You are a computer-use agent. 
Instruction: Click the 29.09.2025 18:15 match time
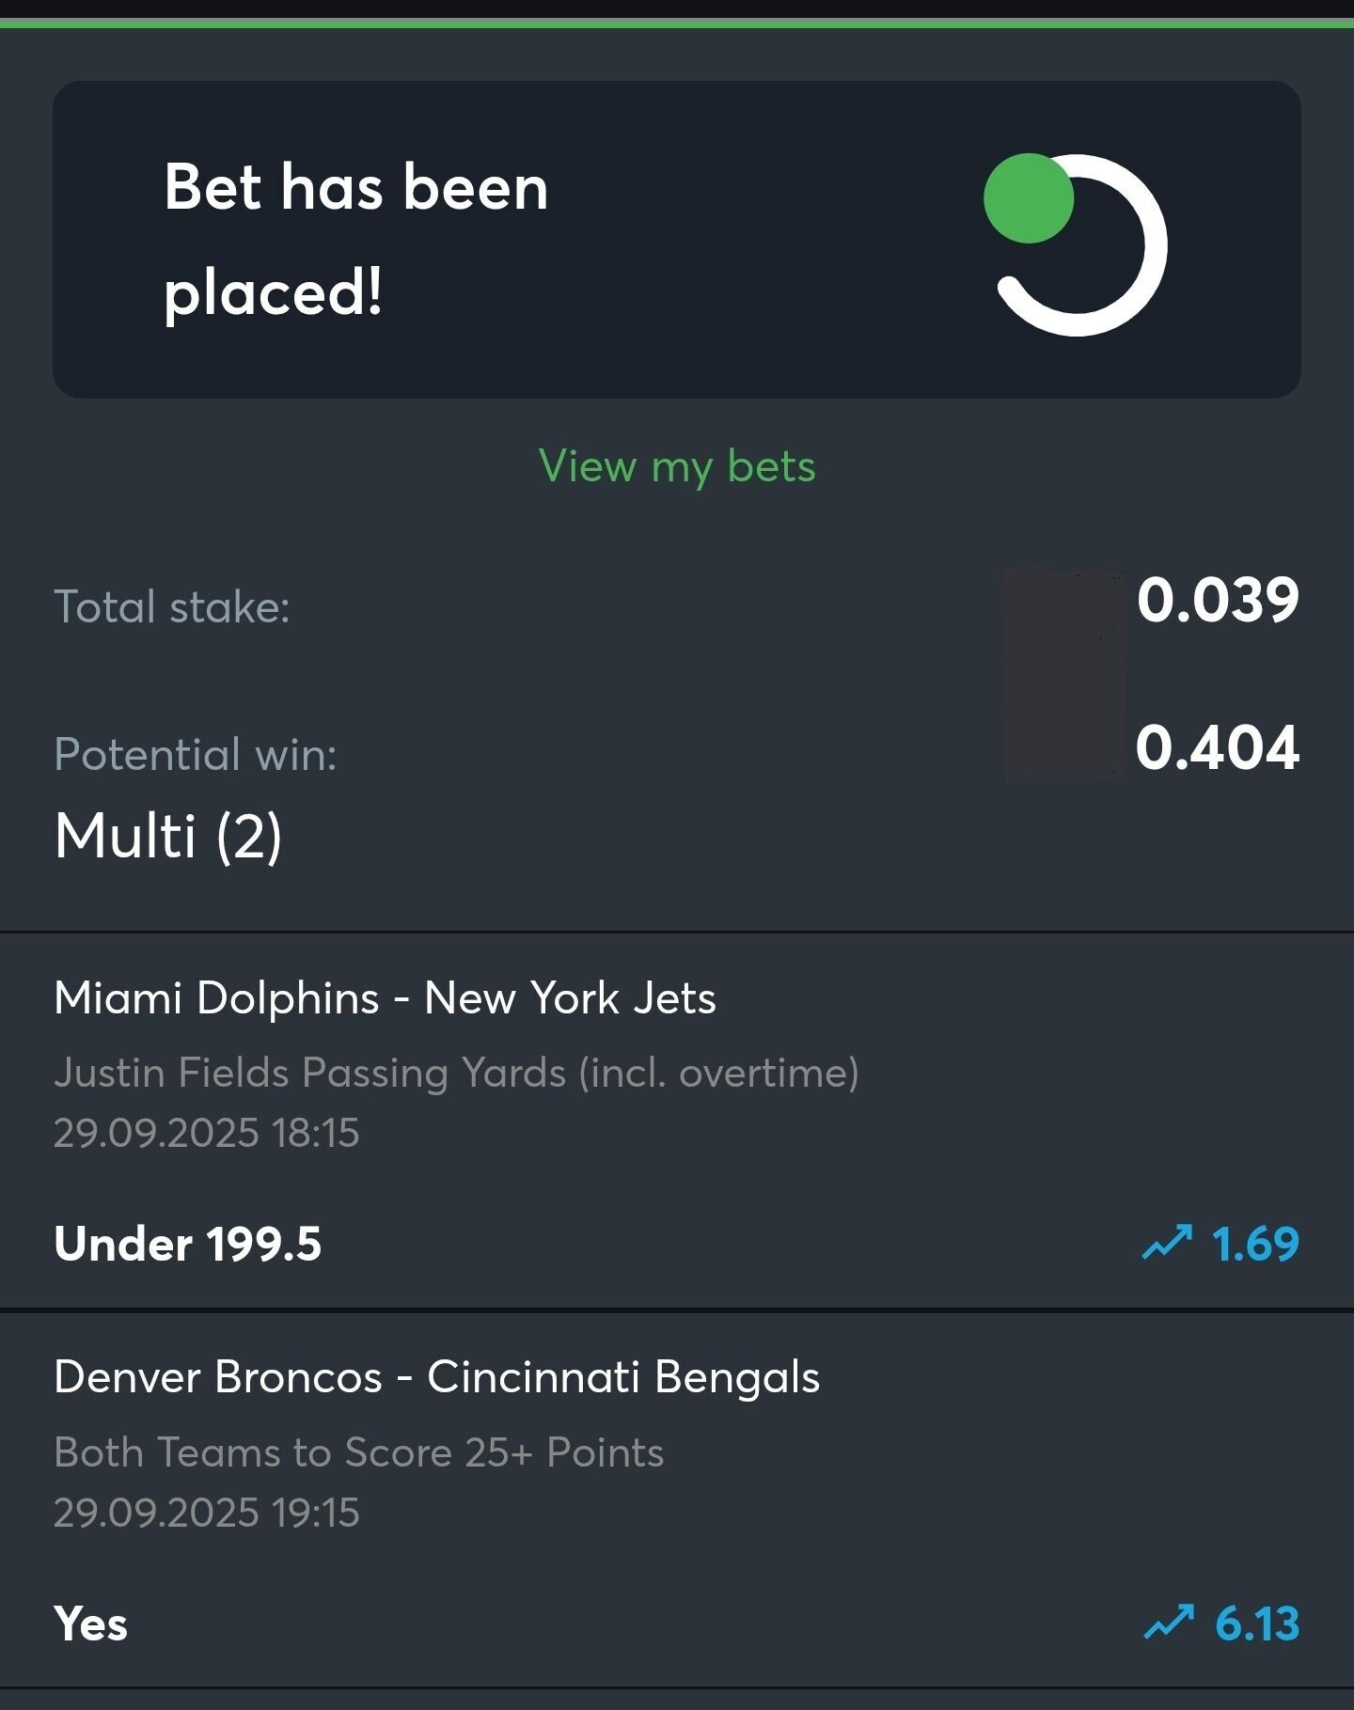(207, 1133)
